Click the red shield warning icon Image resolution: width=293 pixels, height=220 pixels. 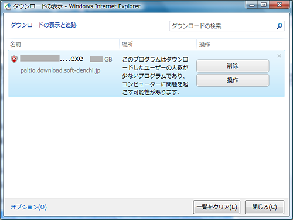[x=14, y=59]
